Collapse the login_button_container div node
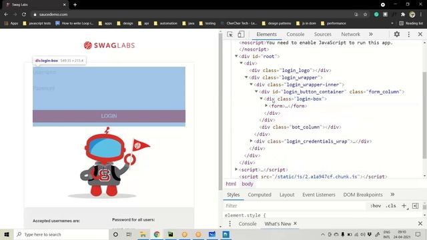This screenshot has width=427, height=240. (256, 91)
